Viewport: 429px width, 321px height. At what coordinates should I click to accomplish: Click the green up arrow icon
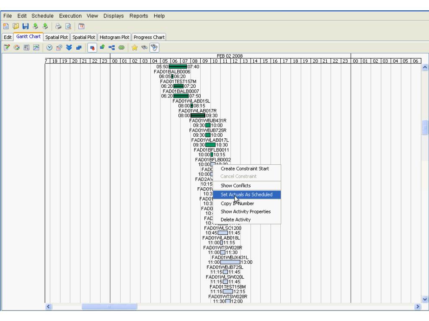click(102, 48)
